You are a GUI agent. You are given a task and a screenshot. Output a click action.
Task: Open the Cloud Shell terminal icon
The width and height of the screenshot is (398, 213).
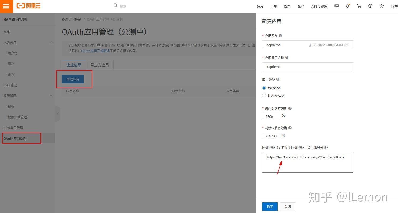336,6
